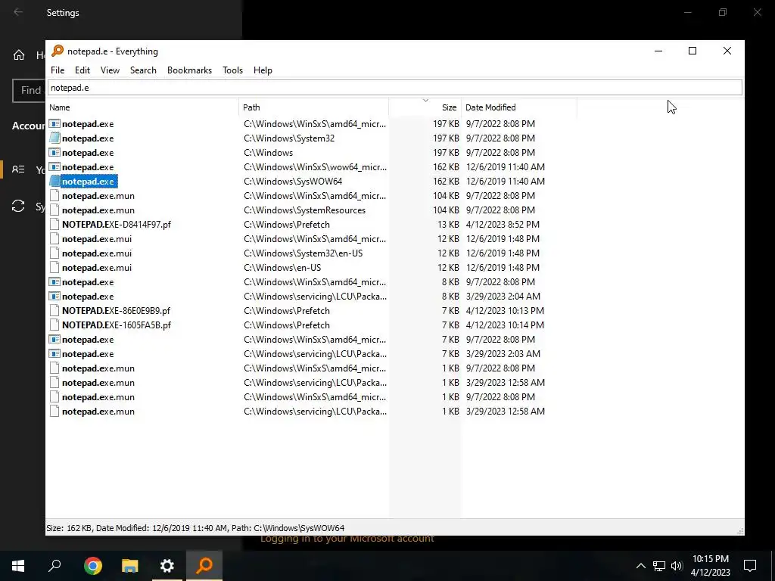Screen dimensions: 775x581
Task: Click the 3/29/2023 2:03 AM date cell
Action: tap(503, 354)
